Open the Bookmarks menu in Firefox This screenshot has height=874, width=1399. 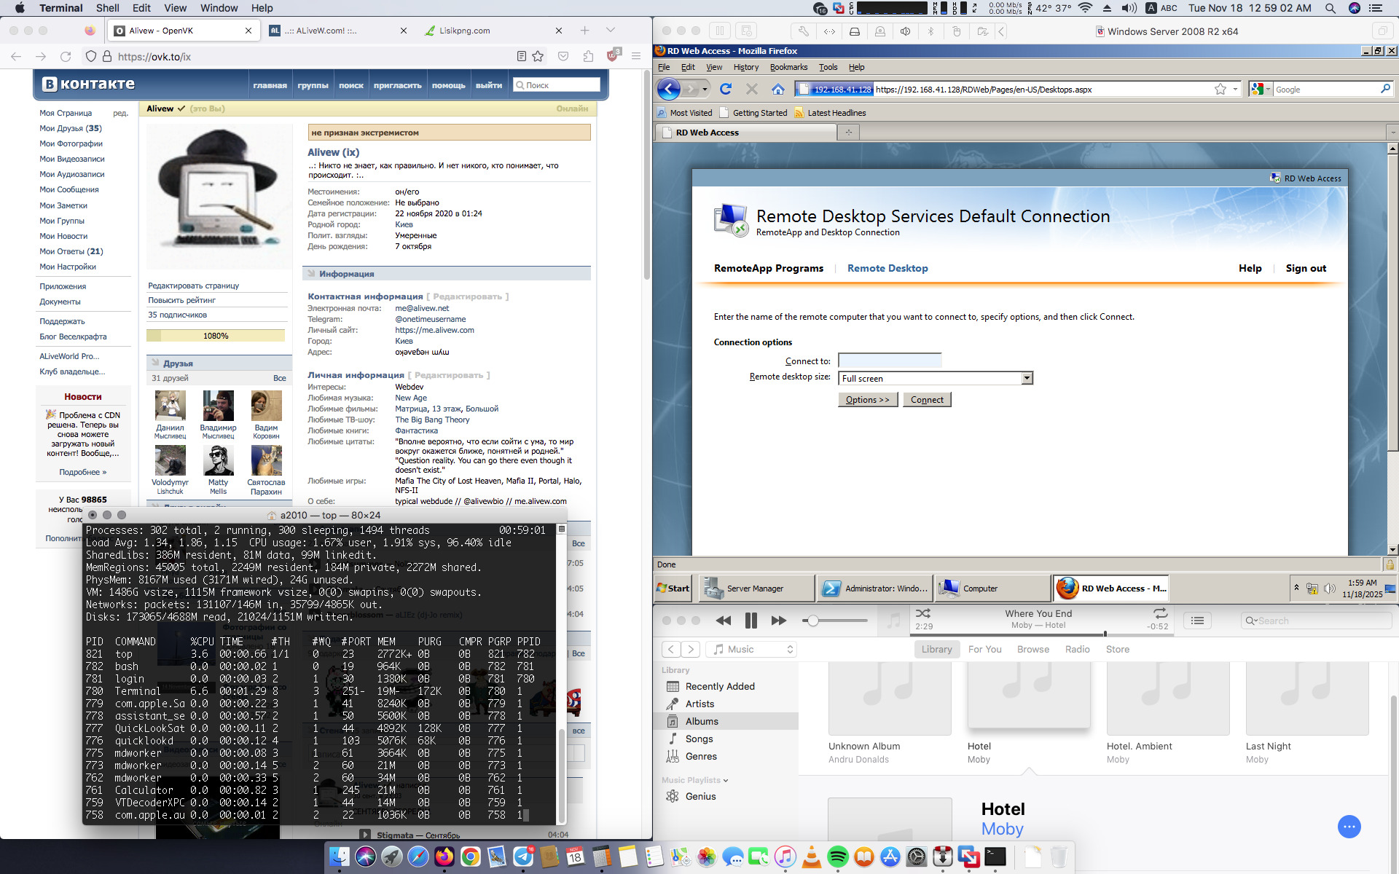pos(788,67)
